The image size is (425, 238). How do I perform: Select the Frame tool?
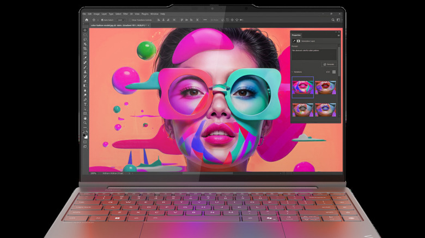[x=85, y=53]
